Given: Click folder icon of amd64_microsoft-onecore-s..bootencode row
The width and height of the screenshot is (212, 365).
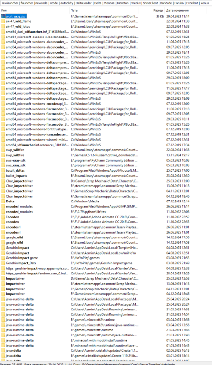Looking at the screenshot, I should (x=3, y=37).
